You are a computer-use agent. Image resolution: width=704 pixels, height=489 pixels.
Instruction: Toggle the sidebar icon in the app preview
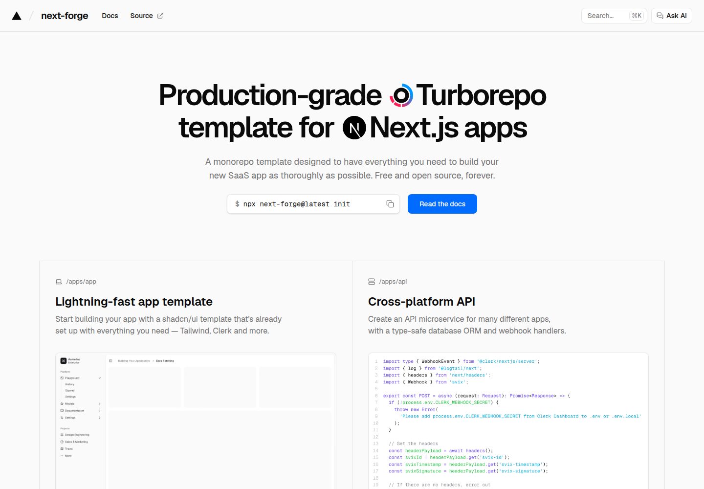point(110,361)
